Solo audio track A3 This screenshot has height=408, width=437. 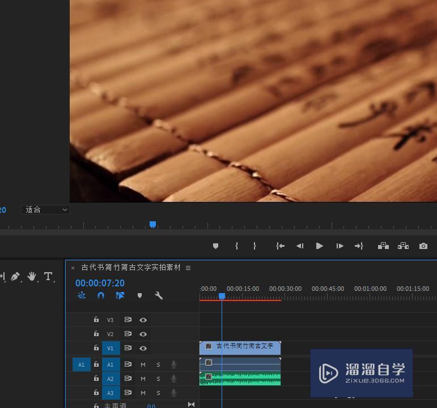(x=158, y=393)
